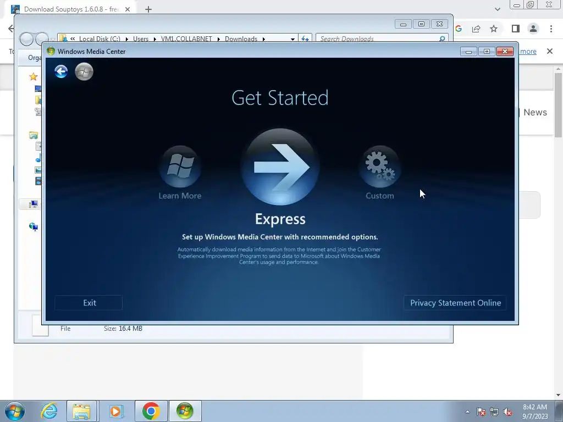Click the Learn More label
This screenshot has height=422, width=563.
pos(180,196)
